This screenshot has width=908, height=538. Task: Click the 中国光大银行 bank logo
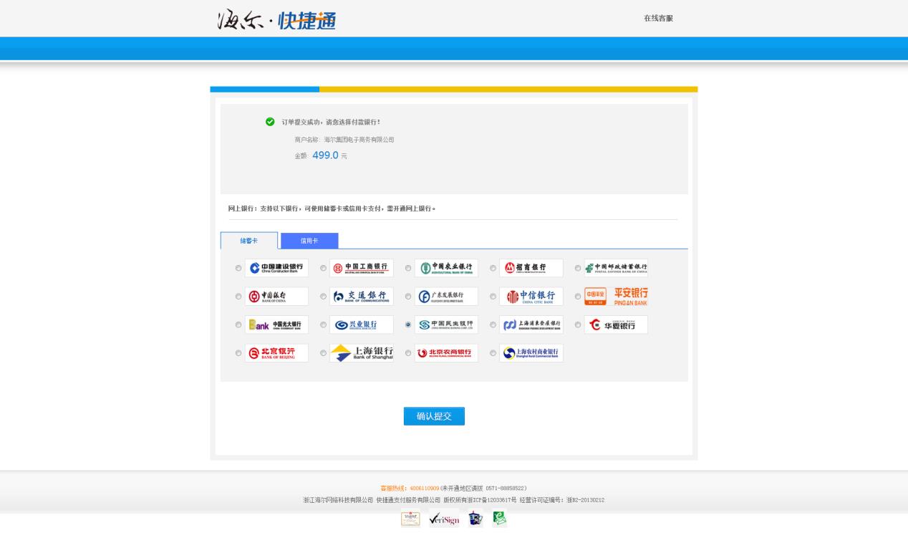click(276, 325)
